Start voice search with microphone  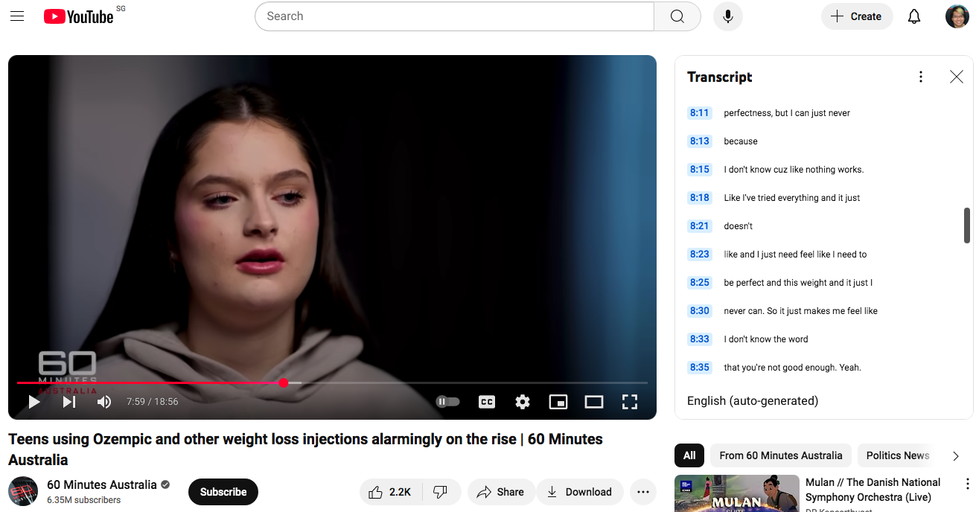[727, 16]
